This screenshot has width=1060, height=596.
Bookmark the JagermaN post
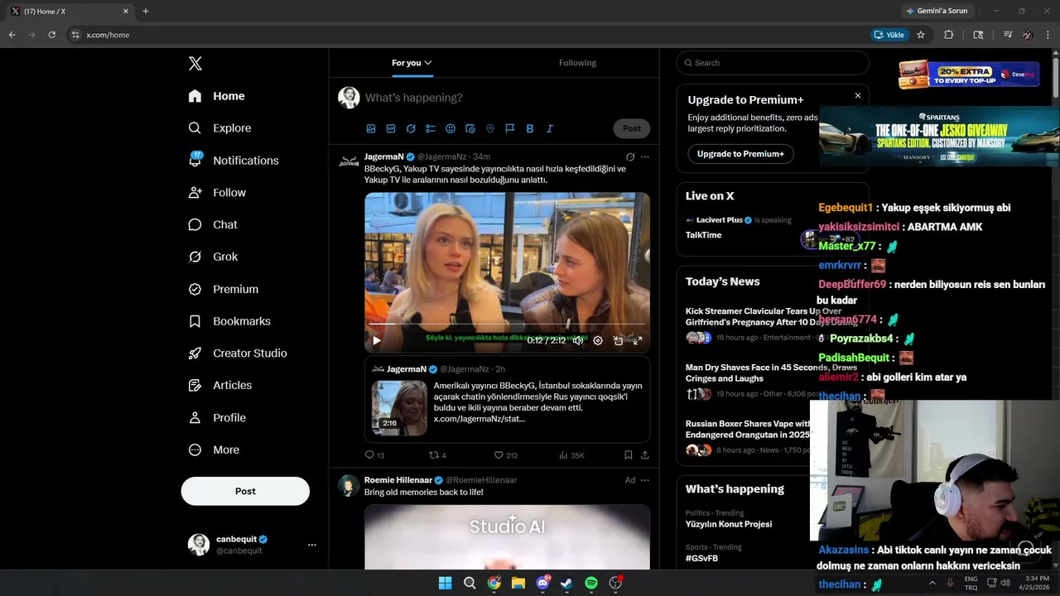[629, 454]
